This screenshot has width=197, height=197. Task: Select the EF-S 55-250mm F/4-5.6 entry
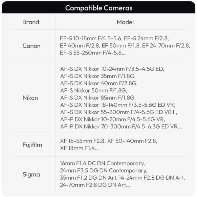pos(92,53)
